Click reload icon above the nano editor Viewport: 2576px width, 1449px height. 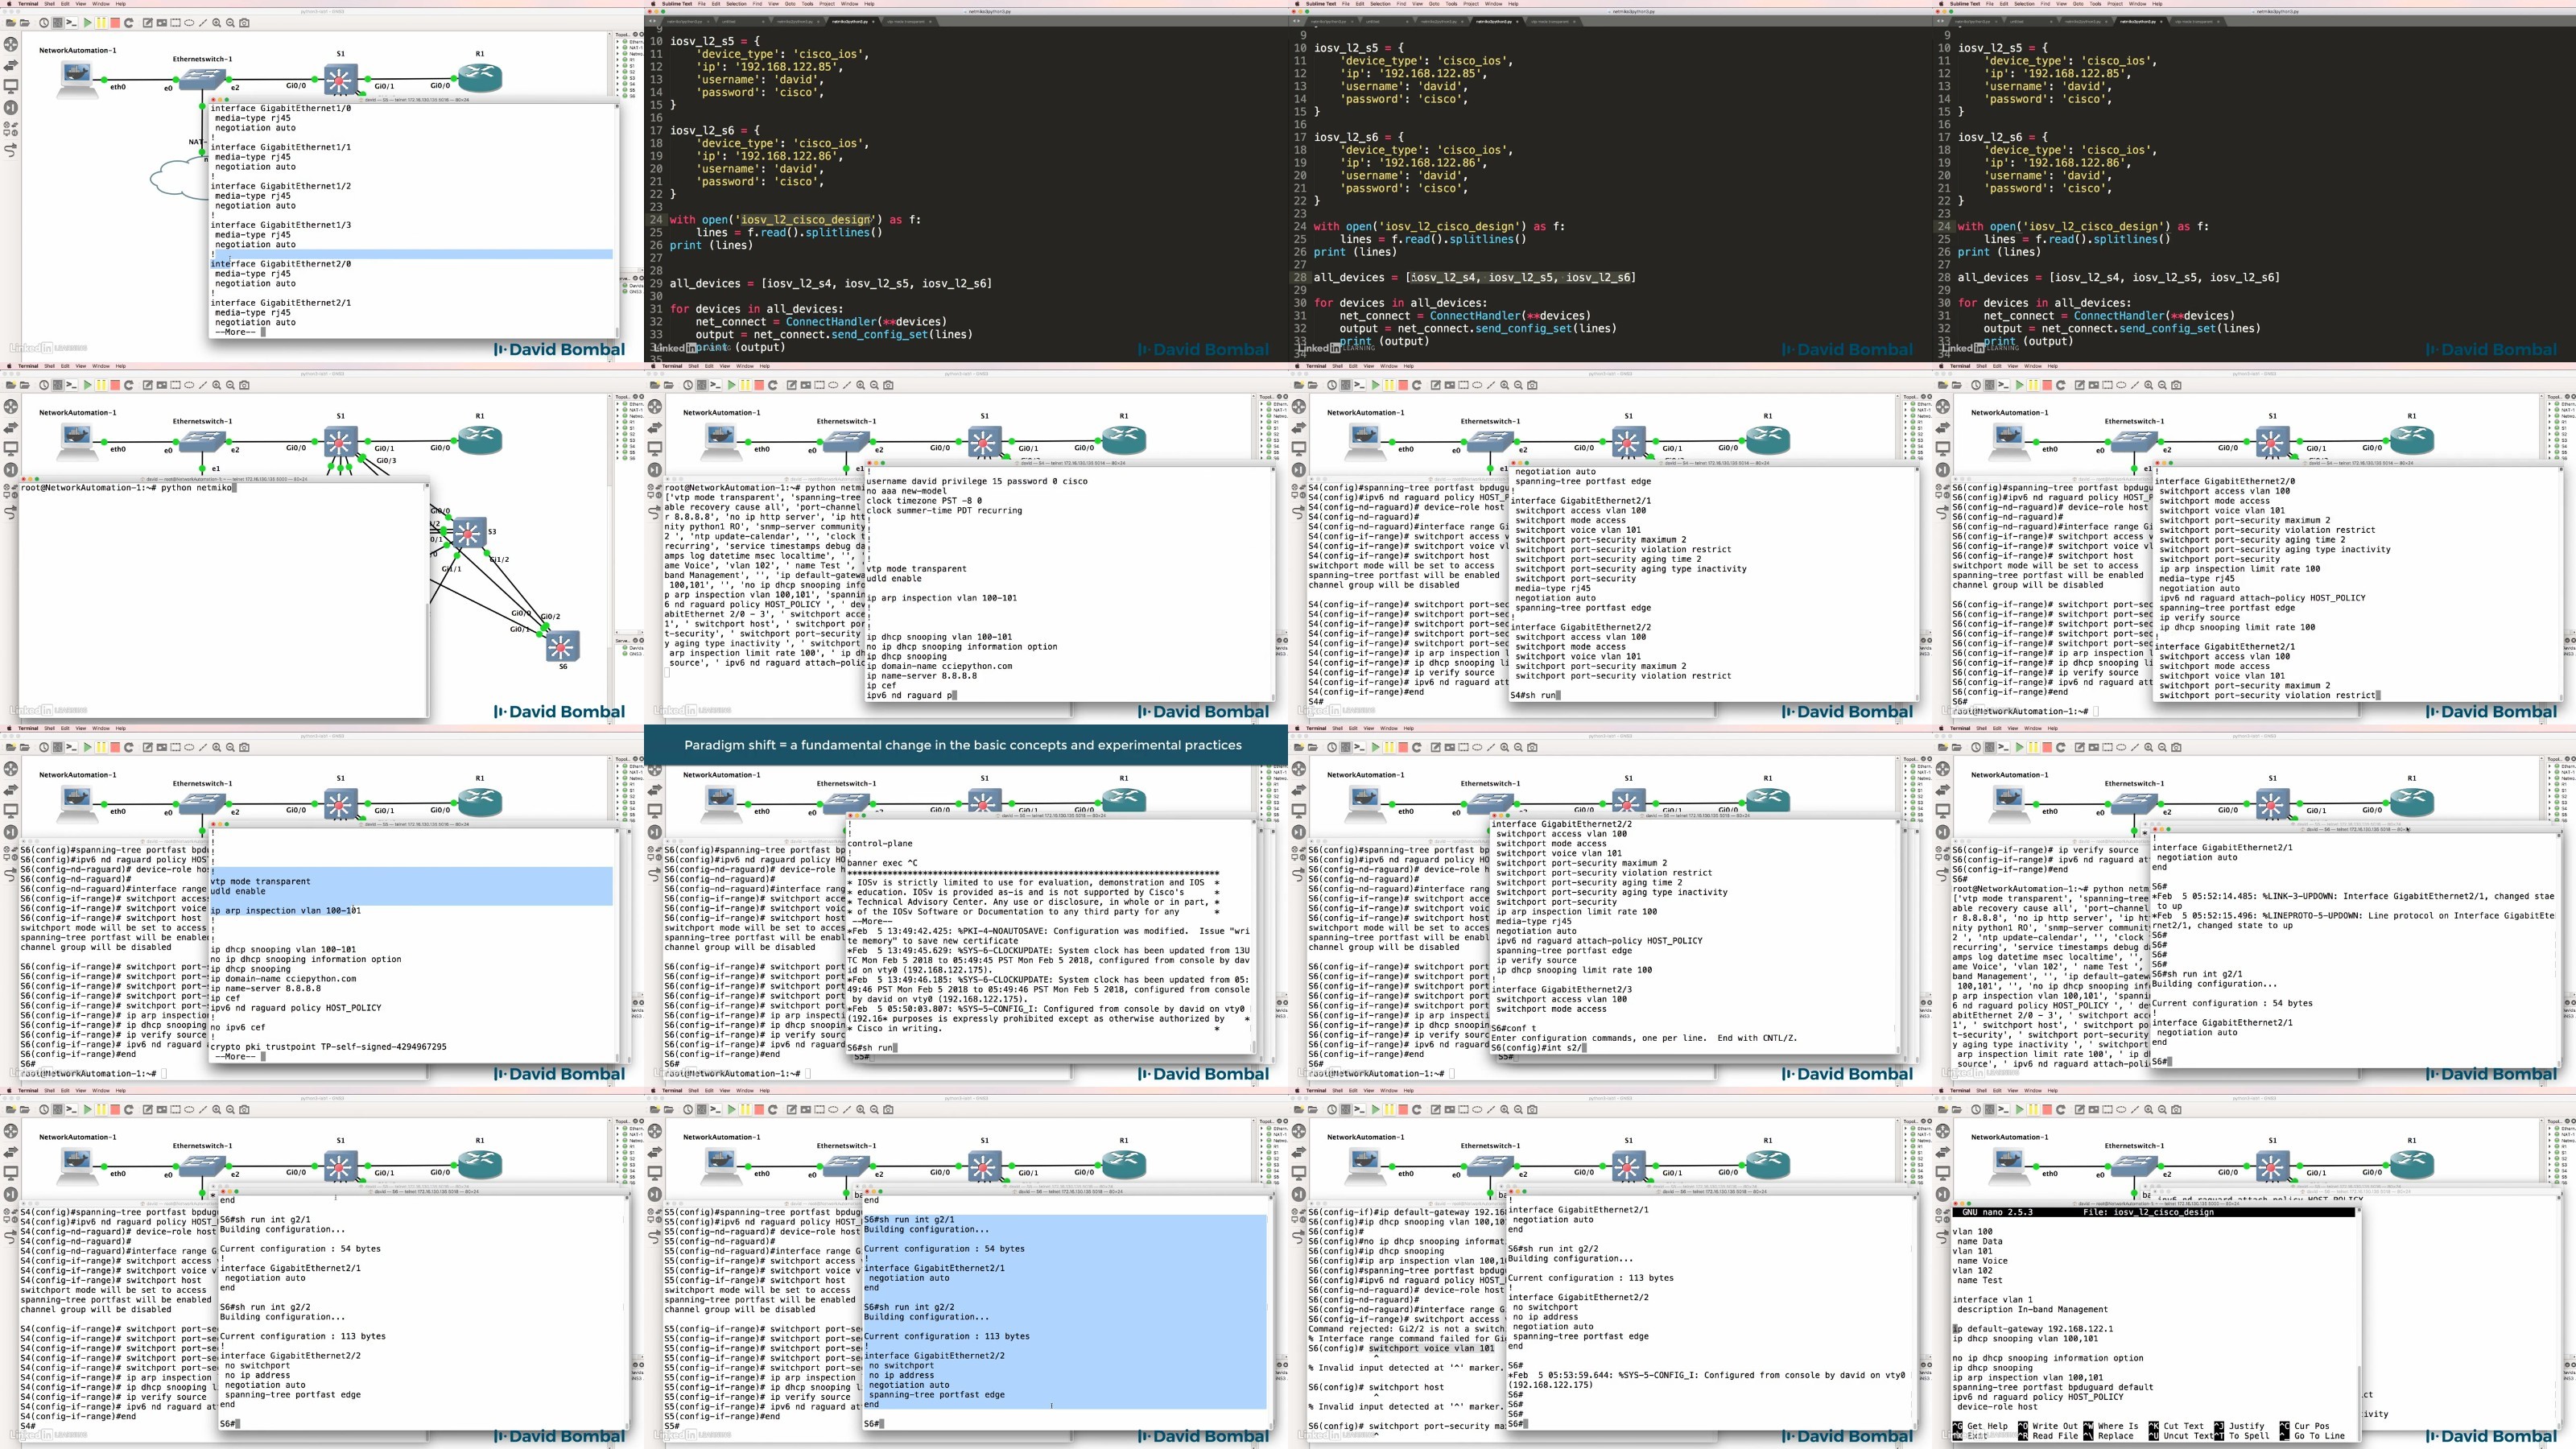click(x=2060, y=1109)
